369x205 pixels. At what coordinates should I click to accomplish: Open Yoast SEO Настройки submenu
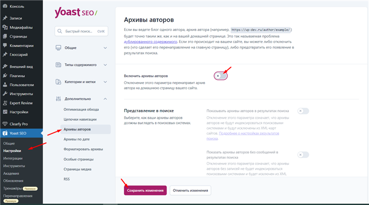(x=12, y=151)
